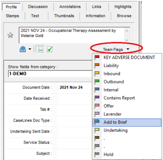Click the blue inbox download icon
The height and width of the screenshot is (160, 163).
coord(23,49)
